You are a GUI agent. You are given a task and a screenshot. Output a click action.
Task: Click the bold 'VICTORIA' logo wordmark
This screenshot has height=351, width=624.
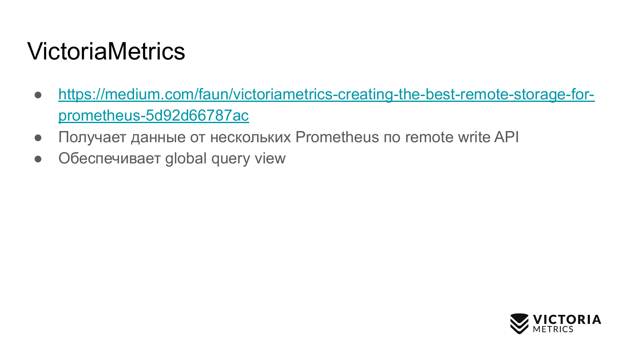567,319
